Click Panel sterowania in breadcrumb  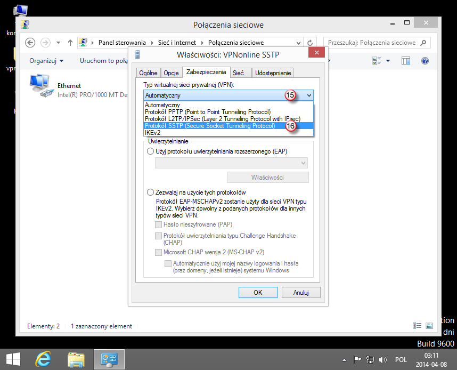pos(122,43)
